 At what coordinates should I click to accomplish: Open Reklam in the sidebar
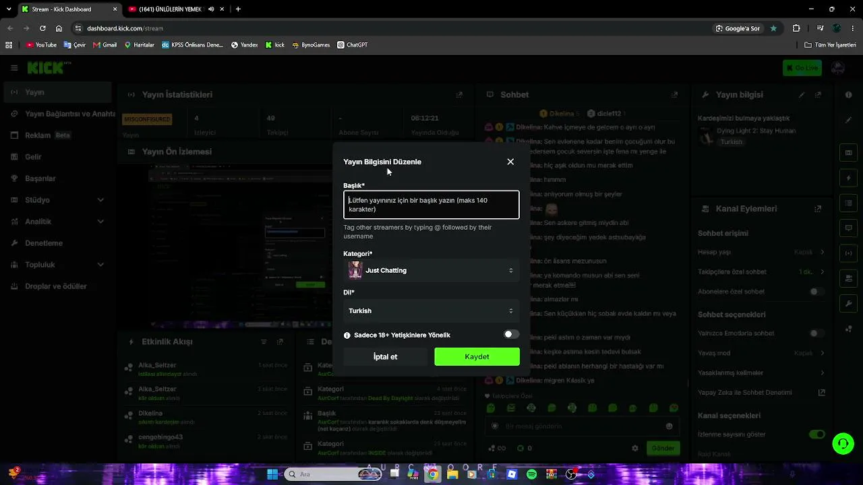click(x=57, y=135)
